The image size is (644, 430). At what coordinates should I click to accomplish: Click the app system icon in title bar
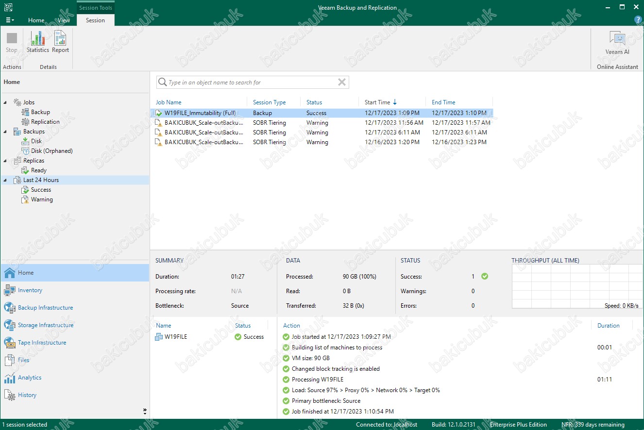pyautogui.click(x=9, y=7)
